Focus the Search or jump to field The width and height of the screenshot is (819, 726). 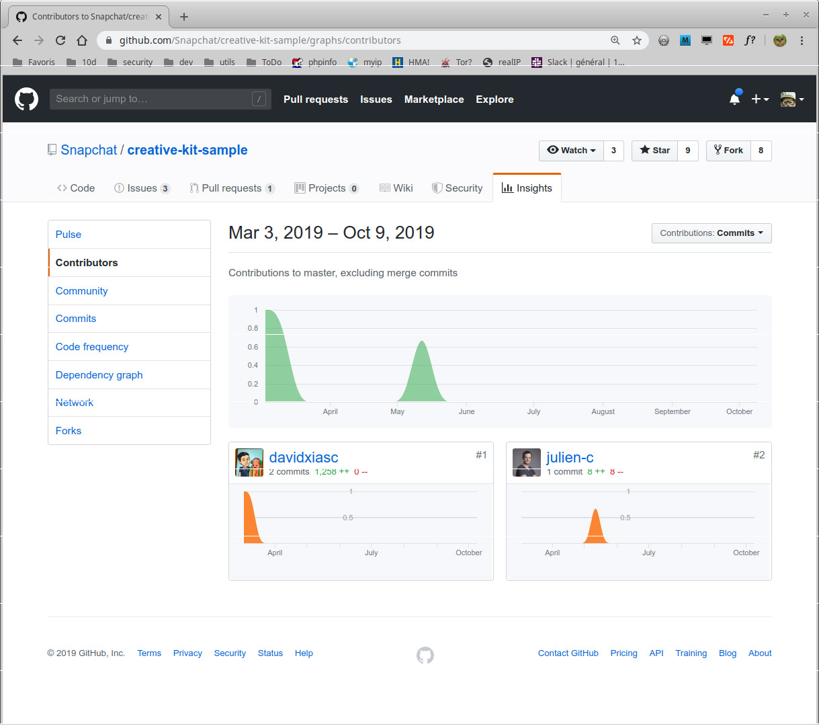(x=161, y=99)
